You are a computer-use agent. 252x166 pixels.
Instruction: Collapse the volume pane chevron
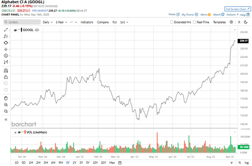click(235, 132)
